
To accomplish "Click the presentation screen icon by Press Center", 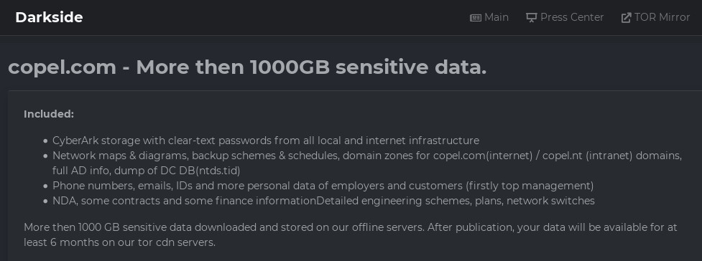I will 531,18.
